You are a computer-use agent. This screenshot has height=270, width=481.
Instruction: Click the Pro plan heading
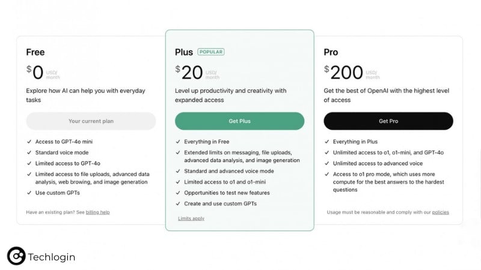point(331,52)
